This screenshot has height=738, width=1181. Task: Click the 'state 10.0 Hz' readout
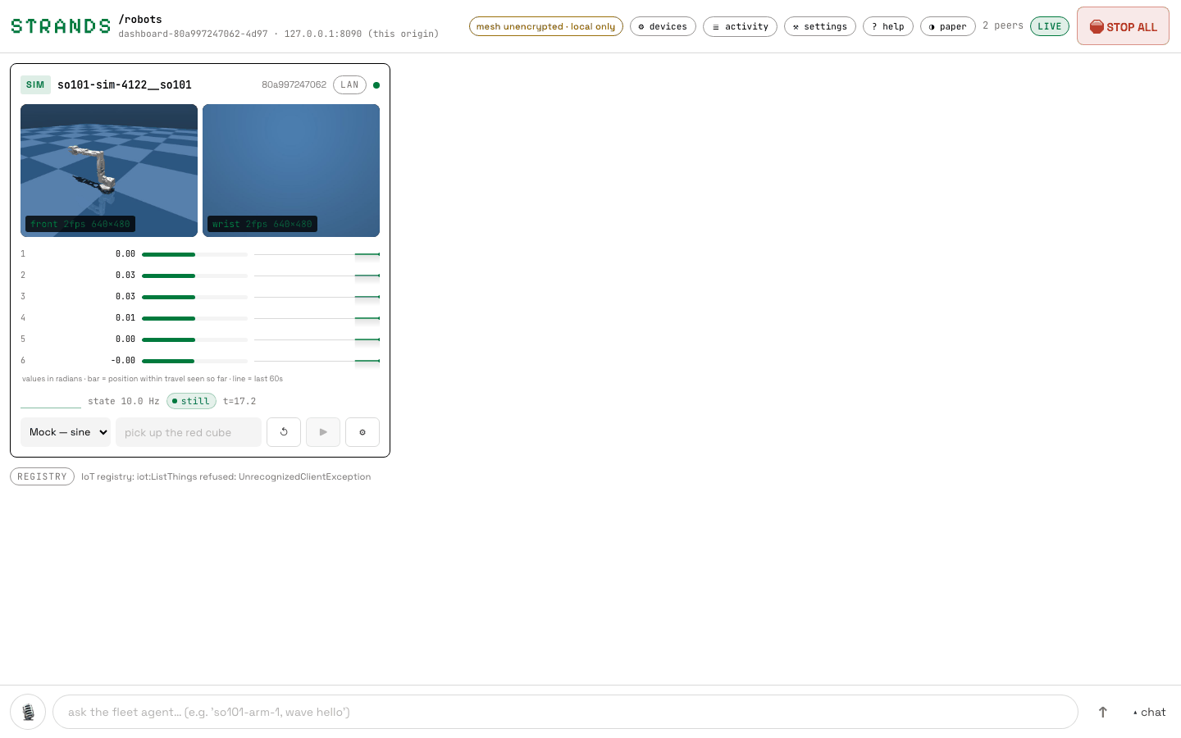tap(124, 401)
